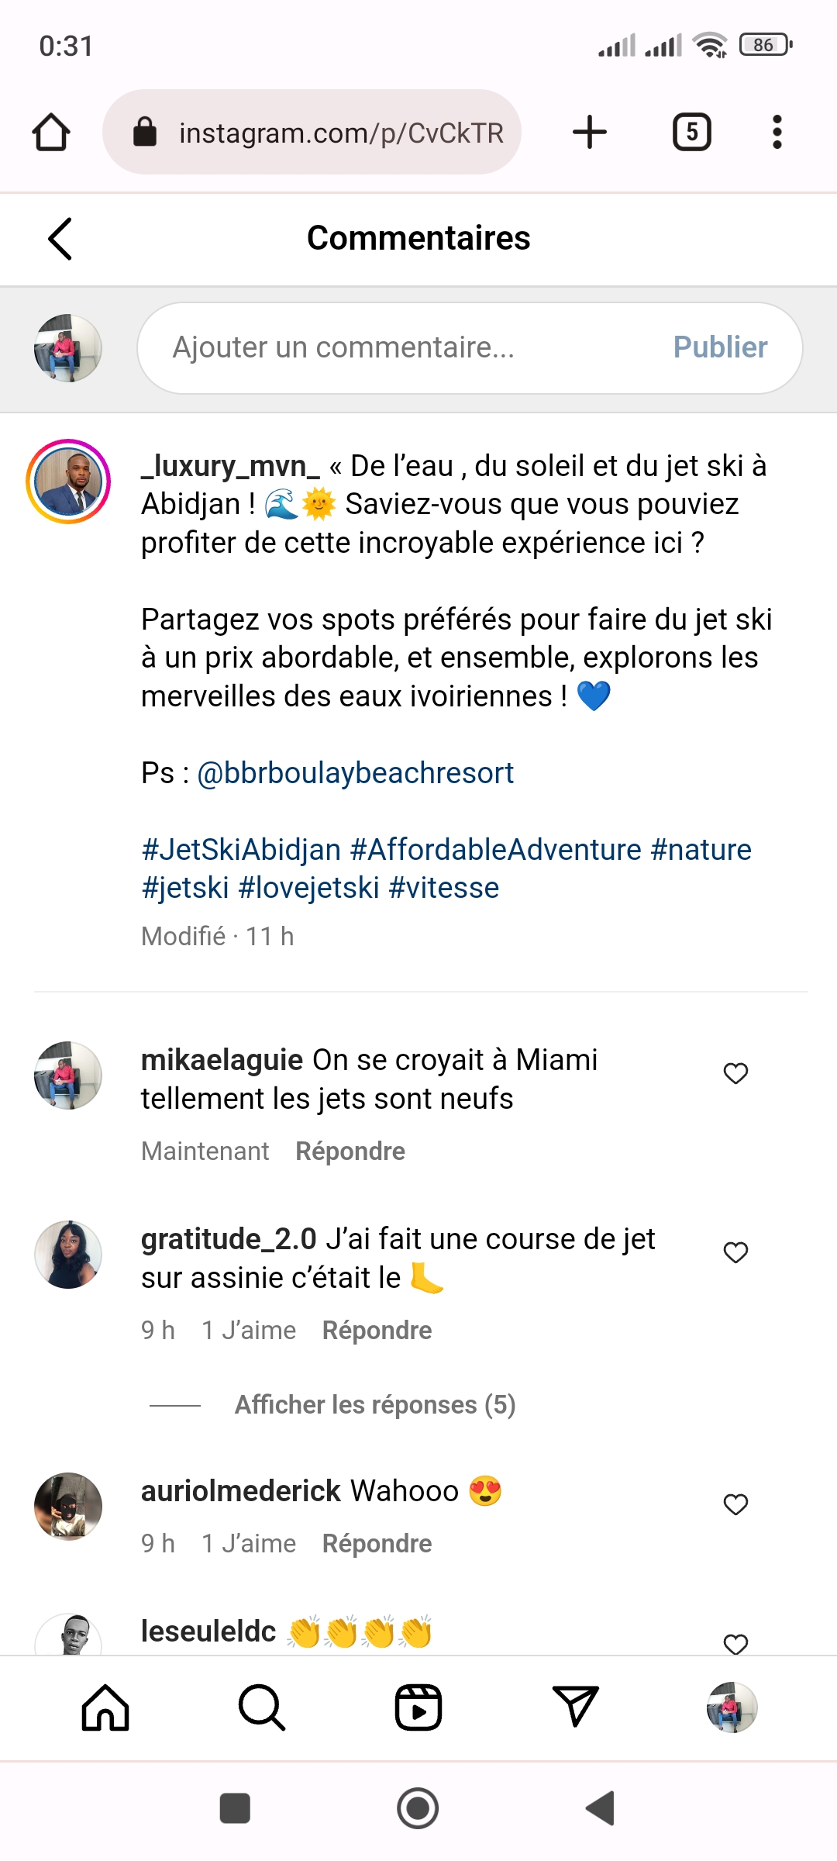Like auriolmederick's Wahooo comment
This screenshot has width=837, height=1861.
[x=735, y=1504]
